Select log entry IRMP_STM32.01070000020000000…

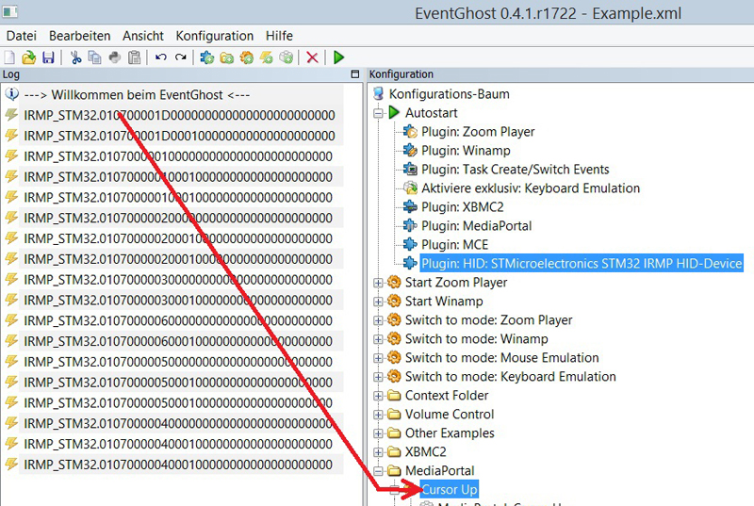tap(178, 218)
